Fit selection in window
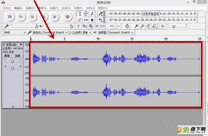This screenshot has height=136, width=208. tap(148, 26)
